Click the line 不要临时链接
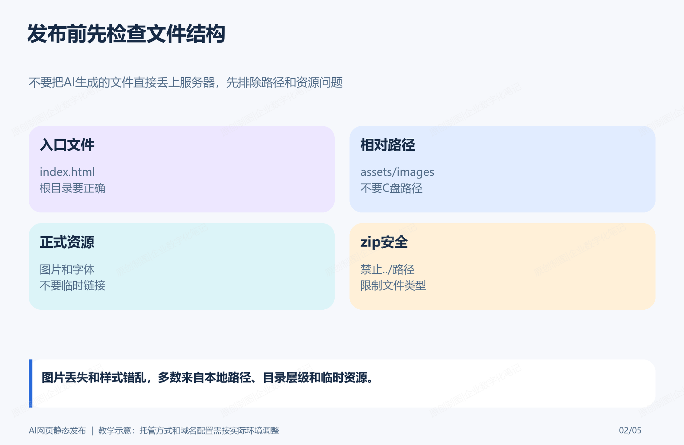The height and width of the screenshot is (445, 684). pyautogui.click(x=72, y=285)
